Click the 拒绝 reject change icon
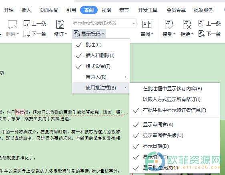The height and width of the screenshot is (175, 225). coord(187,24)
